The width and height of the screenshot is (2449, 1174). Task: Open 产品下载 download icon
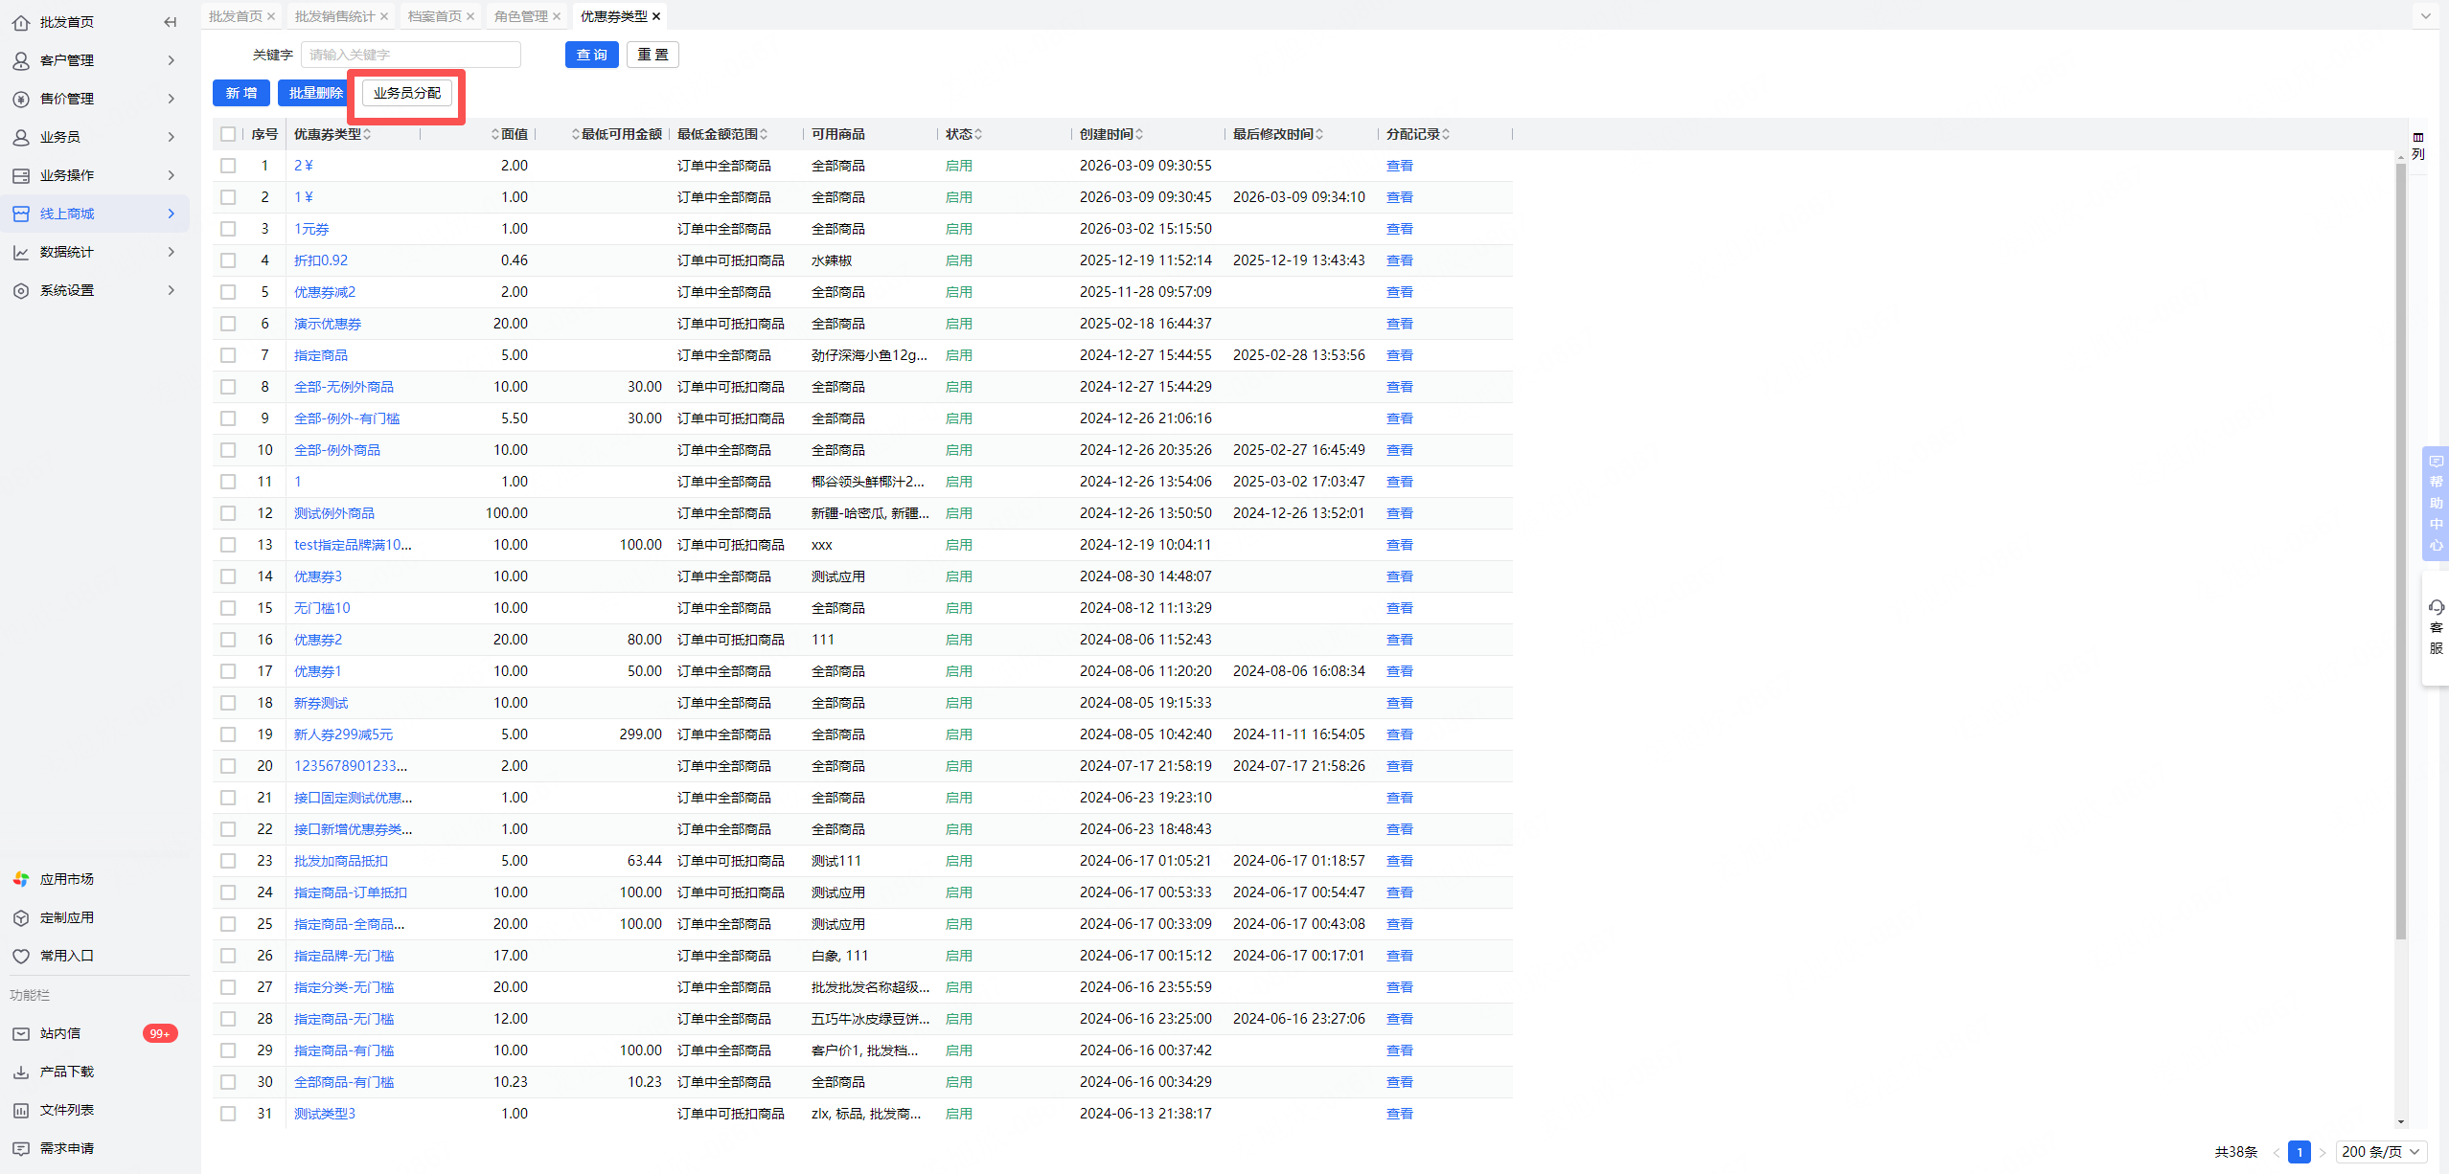pyautogui.click(x=21, y=1072)
